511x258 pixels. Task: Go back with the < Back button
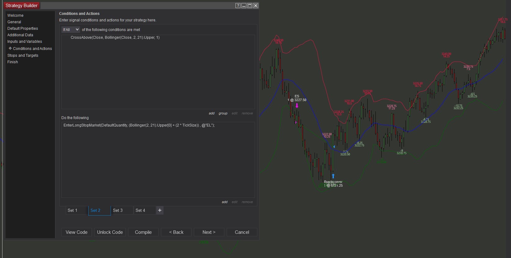pos(176,232)
